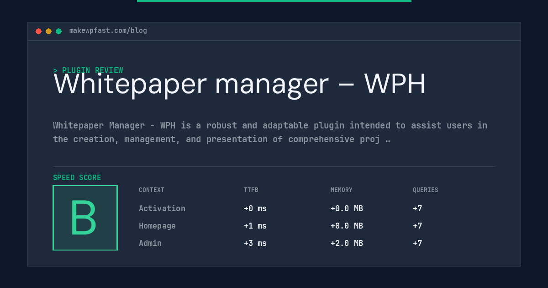Select the 'Admin' row label

pos(150,243)
